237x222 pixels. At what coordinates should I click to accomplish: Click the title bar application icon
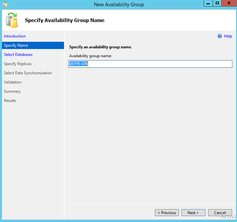(5, 4)
